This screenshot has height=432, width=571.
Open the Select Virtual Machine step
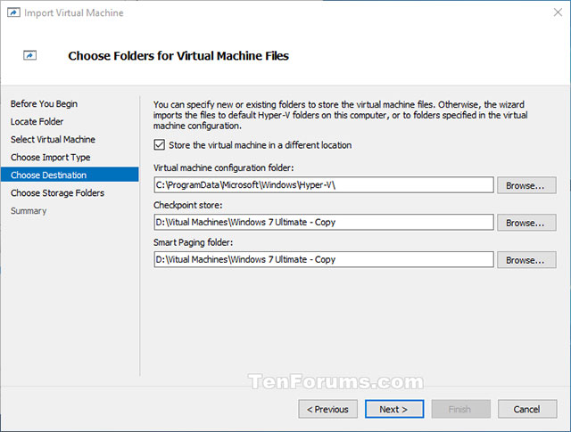(x=53, y=139)
